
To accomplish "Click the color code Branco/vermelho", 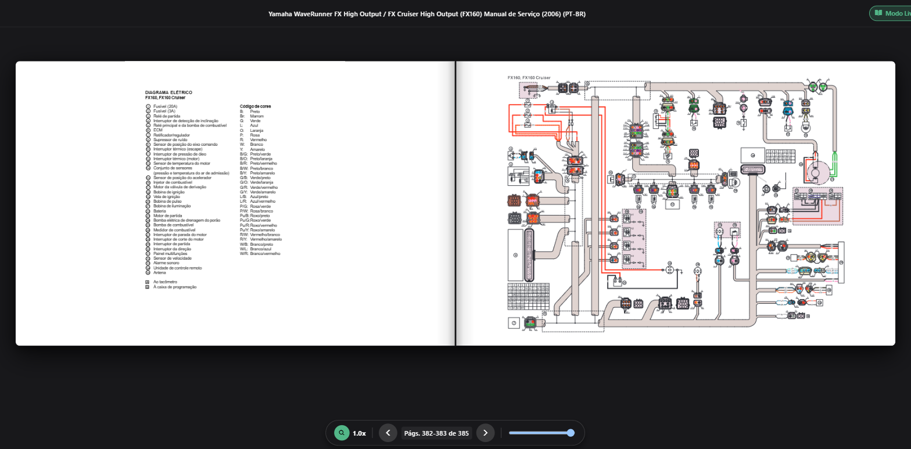I will (265, 253).
